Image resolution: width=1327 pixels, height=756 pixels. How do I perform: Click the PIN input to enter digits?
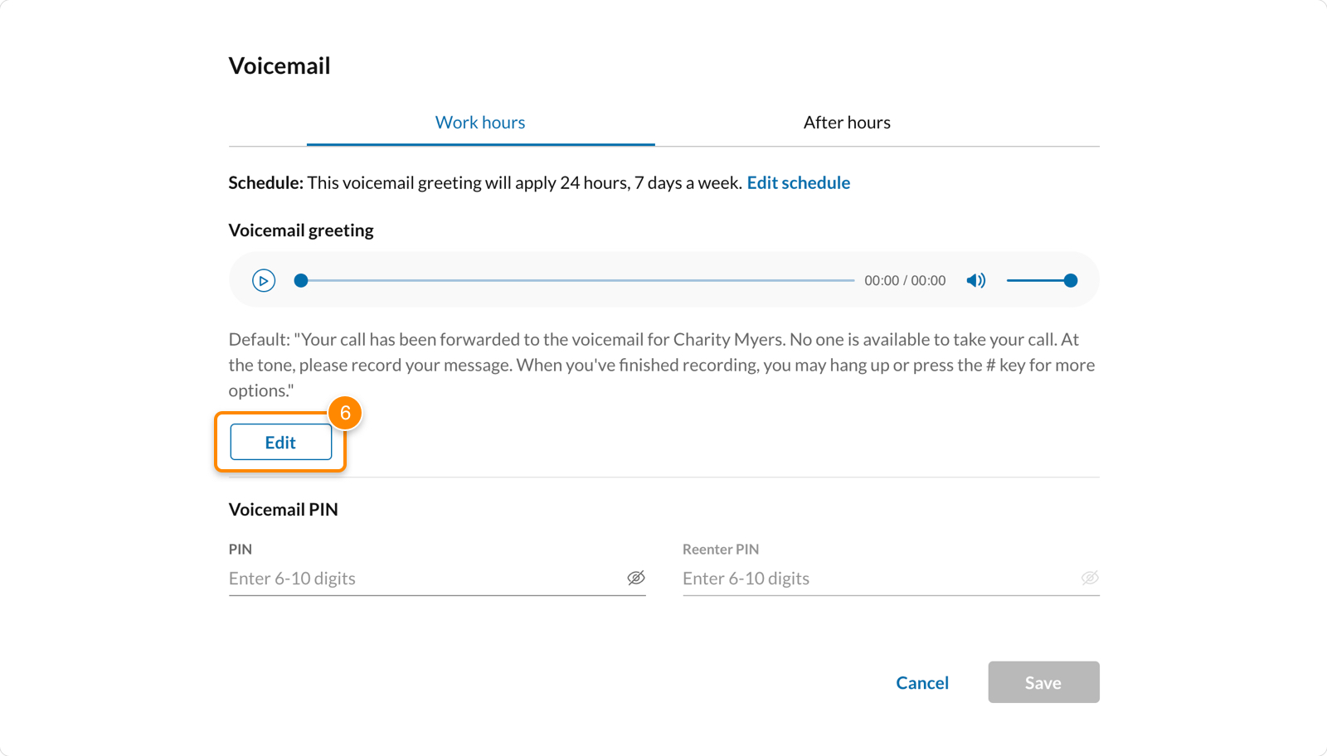tap(415, 578)
